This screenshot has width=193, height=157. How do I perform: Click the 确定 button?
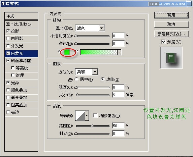171,15
